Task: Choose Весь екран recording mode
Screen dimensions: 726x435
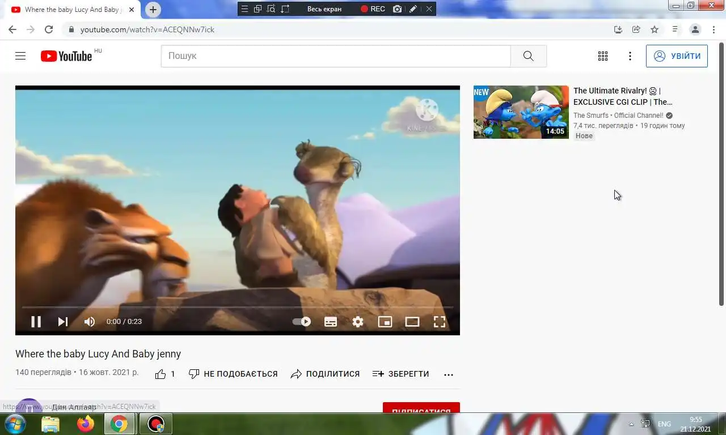Action: [324, 9]
